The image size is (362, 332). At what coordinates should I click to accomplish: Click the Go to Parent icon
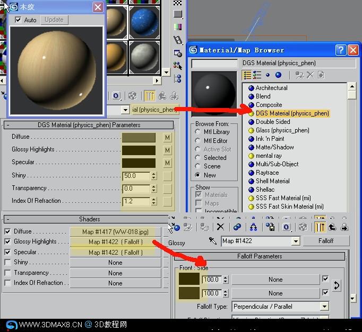coord(332,227)
